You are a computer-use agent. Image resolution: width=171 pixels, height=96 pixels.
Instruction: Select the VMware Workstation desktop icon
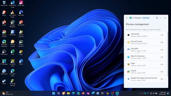pyautogui.click(x=13, y=24)
